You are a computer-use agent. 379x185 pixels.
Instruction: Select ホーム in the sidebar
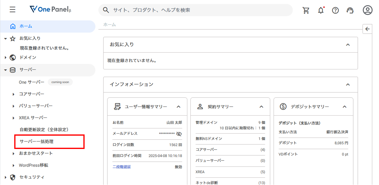(x=26, y=26)
